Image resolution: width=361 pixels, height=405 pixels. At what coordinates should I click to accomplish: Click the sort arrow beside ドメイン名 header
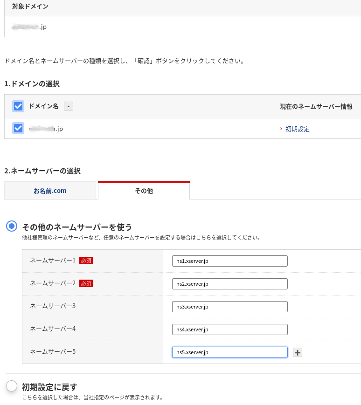(x=69, y=106)
